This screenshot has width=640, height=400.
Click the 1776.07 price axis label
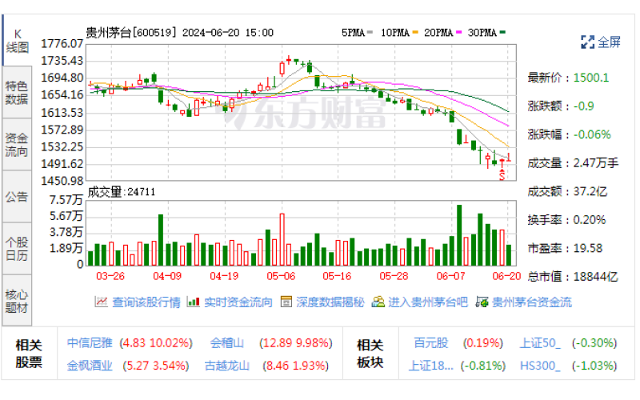[62, 44]
